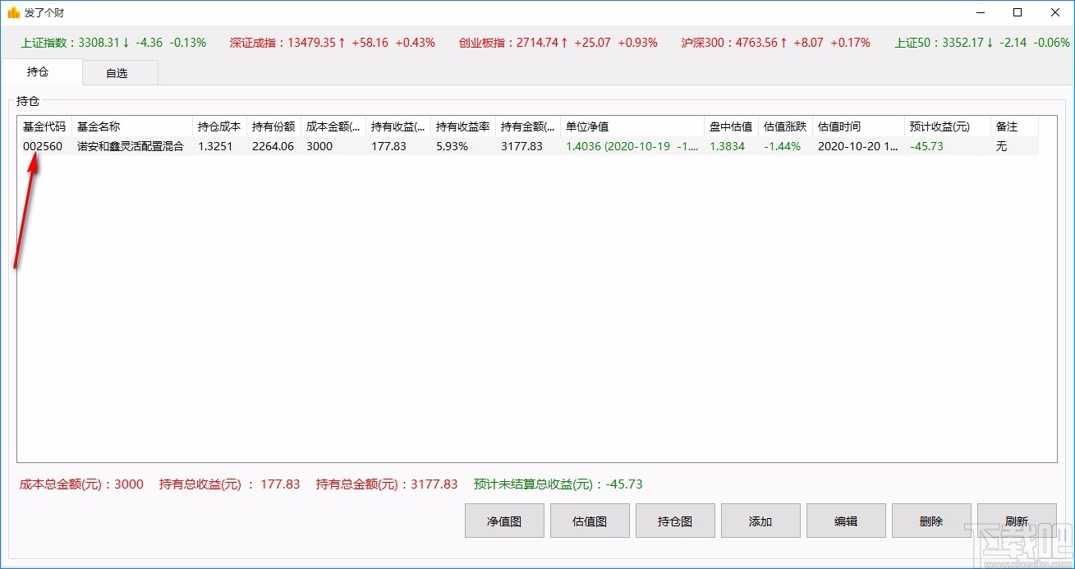
Task: Open the 净值图 chart
Action: (503, 520)
